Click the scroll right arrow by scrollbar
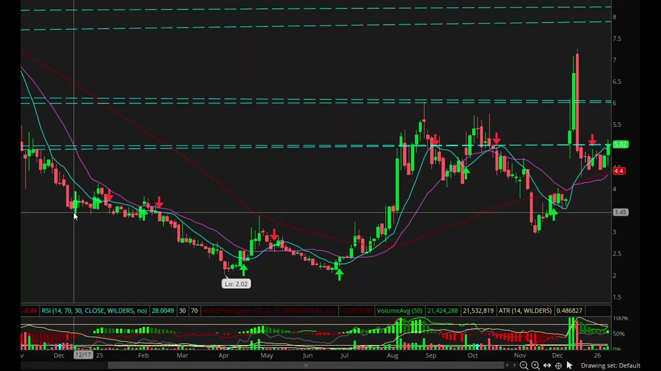Image resolution: width=661 pixels, height=371 pixels. [514, 365]
